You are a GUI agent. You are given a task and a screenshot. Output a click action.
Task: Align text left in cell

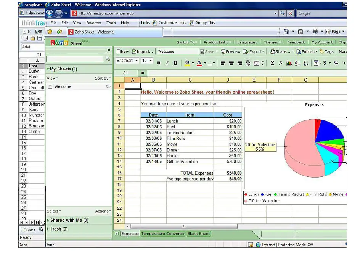[x=223, y=63]
